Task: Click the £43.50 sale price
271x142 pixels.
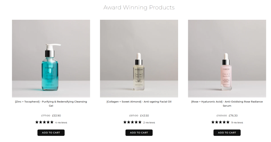Action: point(144,115)
